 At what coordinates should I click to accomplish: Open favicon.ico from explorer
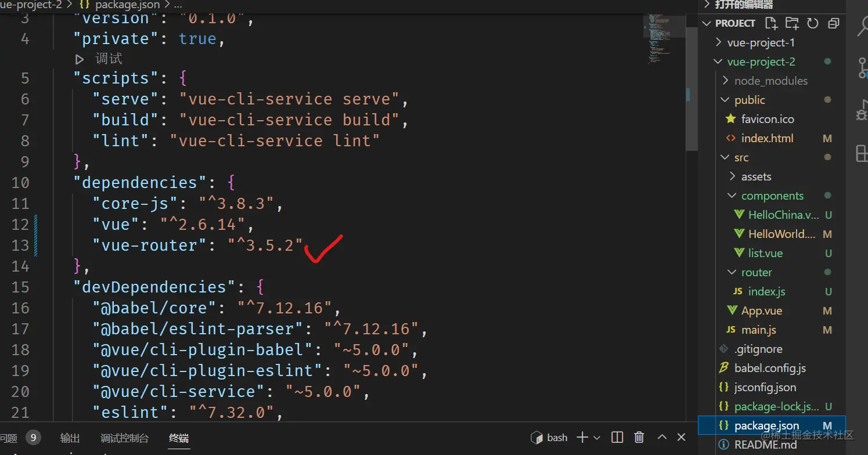click(768, 119)
